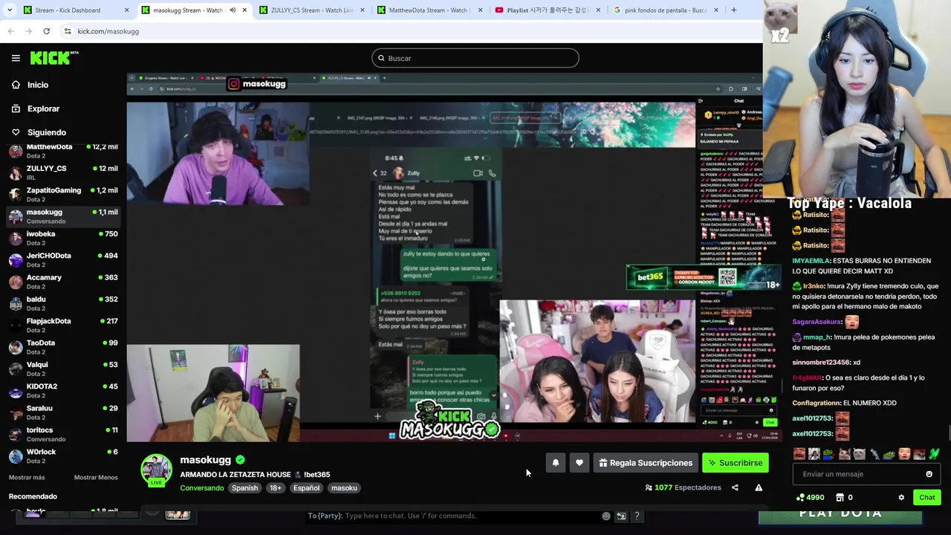This screenshot has height=535, width=951.
Task: Click the heart follow button
Action: coord(580,463)
